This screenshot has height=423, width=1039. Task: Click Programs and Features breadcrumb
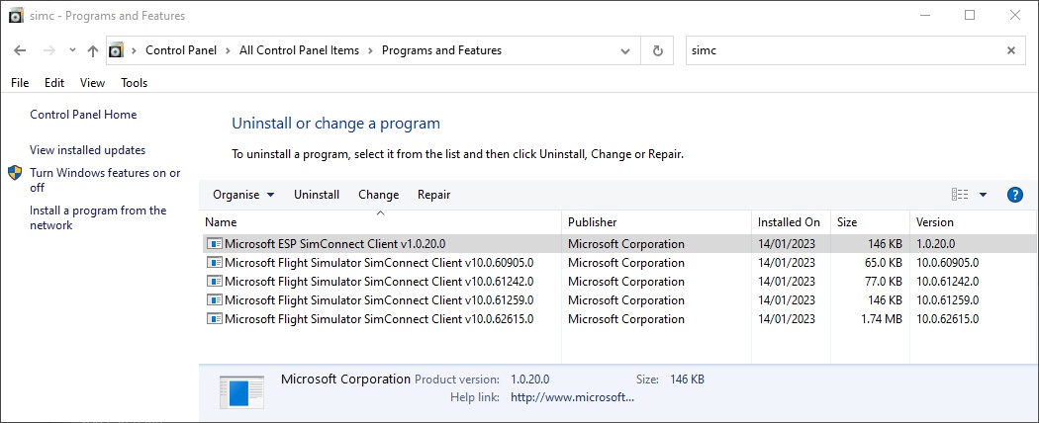442,50
